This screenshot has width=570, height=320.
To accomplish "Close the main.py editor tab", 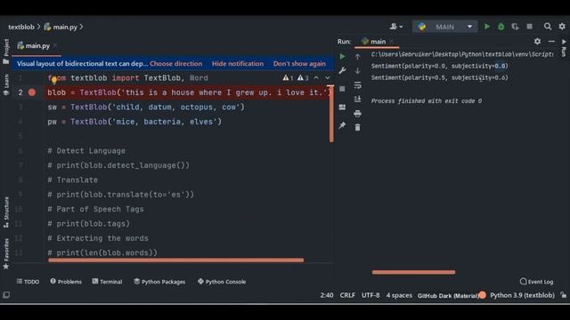I will point(55,45).
